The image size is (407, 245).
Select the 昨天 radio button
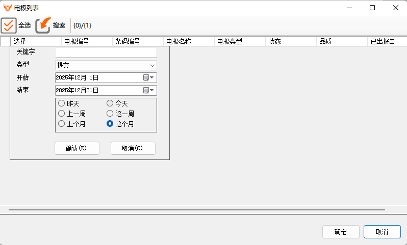point(61,103)
